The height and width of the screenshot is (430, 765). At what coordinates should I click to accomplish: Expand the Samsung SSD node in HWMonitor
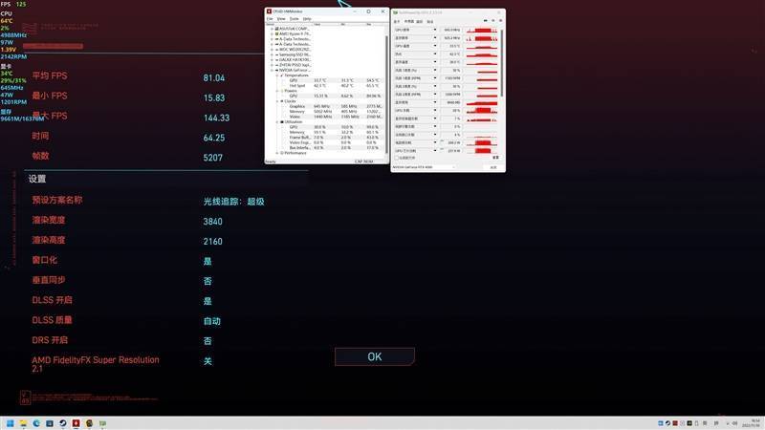point(272,54)
